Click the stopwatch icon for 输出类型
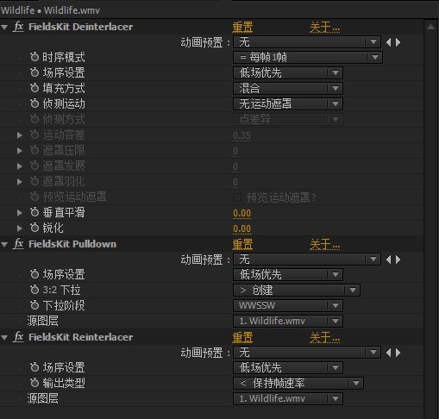Image resolution: width=439 pixels, height=419 pixels. [34, 383]
